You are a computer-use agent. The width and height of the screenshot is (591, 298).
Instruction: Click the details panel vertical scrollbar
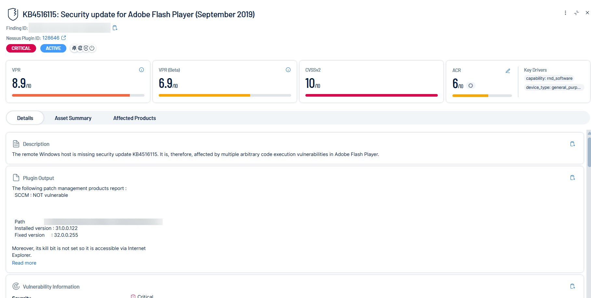pos(589,152)
